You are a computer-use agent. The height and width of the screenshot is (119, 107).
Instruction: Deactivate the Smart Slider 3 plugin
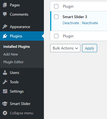tap(71, 23)
